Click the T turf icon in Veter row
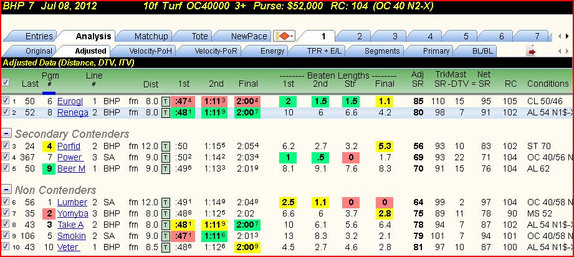Image resolution: width=574 pixels, height=257 pixels. point(165,248)
